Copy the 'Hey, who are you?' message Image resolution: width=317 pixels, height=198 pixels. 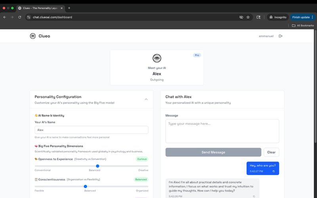[x=273, y=171]
